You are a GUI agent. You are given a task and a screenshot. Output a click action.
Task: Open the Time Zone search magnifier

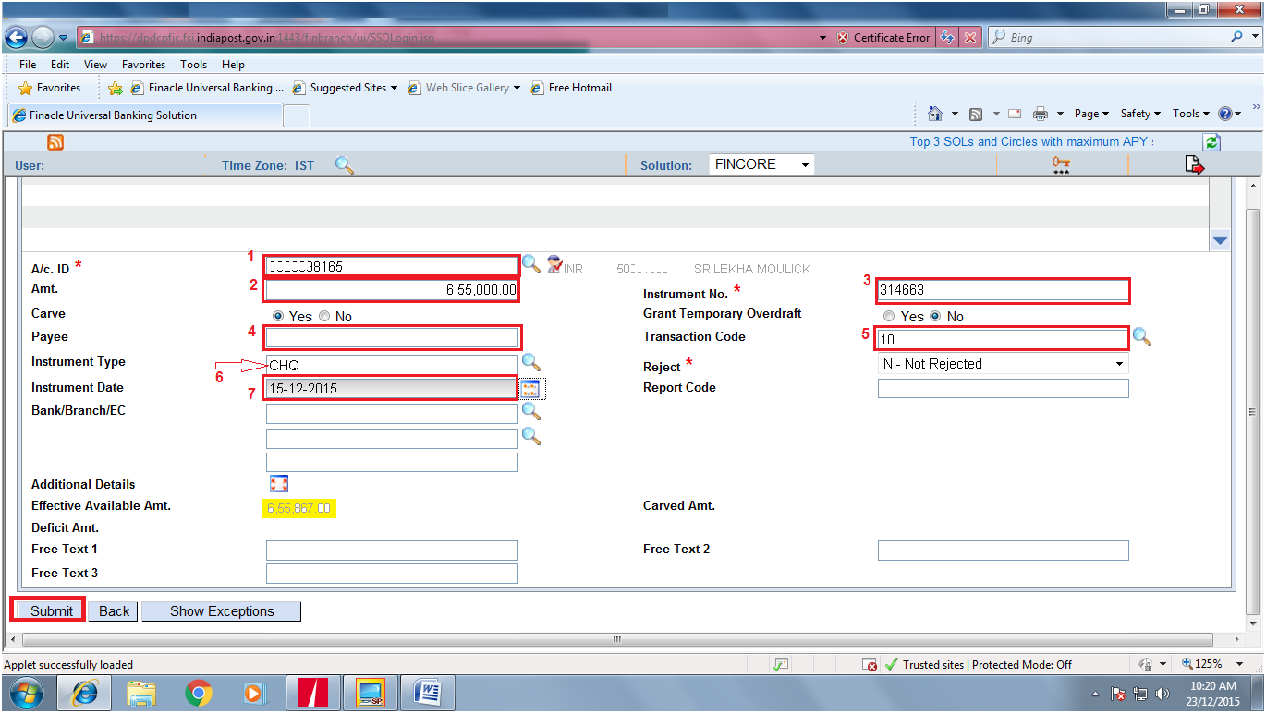pos(346,163)
